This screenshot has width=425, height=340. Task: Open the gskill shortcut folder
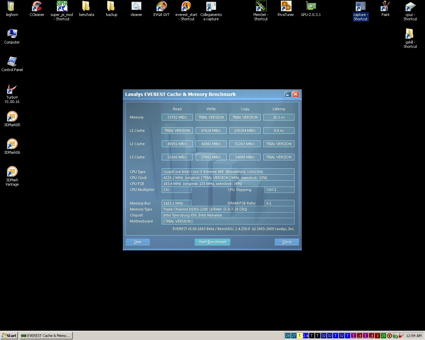pos(410,38)
